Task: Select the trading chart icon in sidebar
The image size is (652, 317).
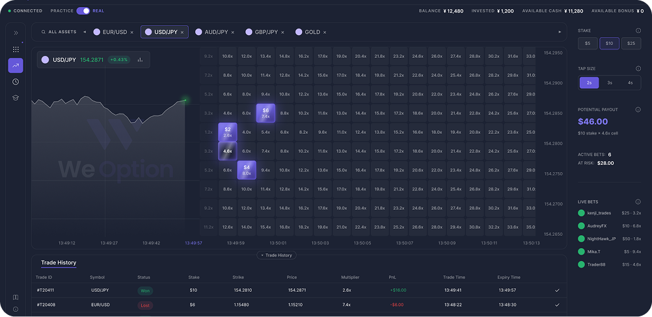Action: [x=16, y=66]
